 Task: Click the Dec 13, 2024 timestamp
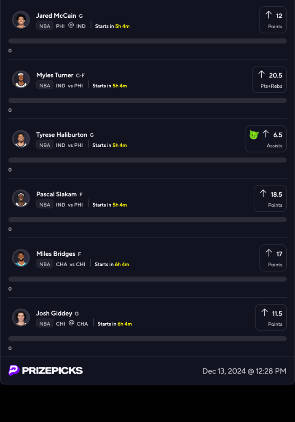244,371
